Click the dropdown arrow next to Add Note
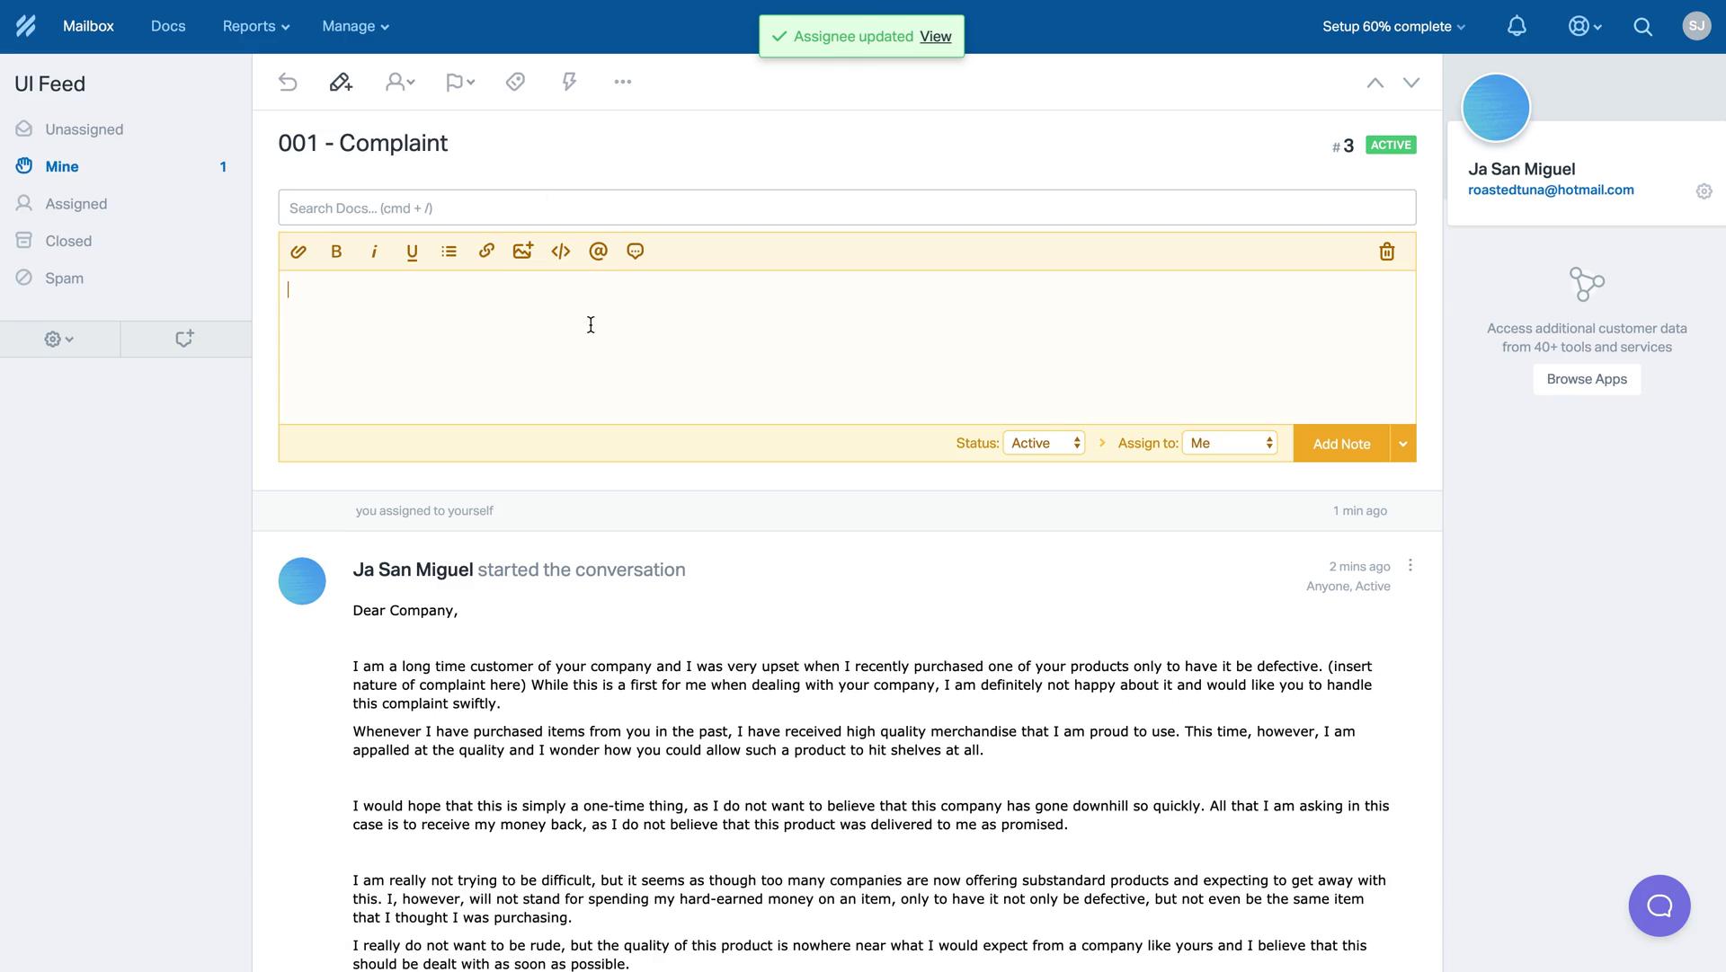The width and height of the screenshot is (1726, 972). (x=1402, y=443)
